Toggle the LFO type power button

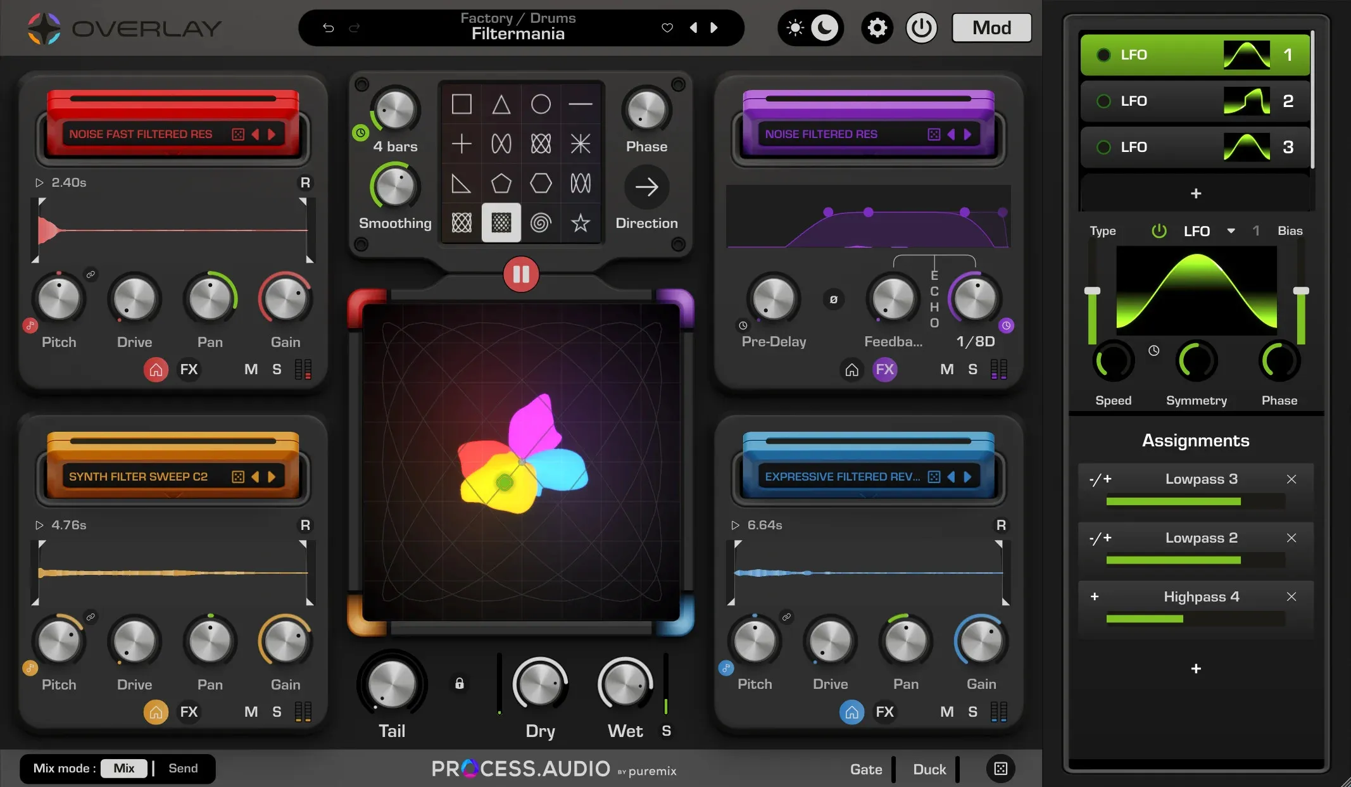1159,231
